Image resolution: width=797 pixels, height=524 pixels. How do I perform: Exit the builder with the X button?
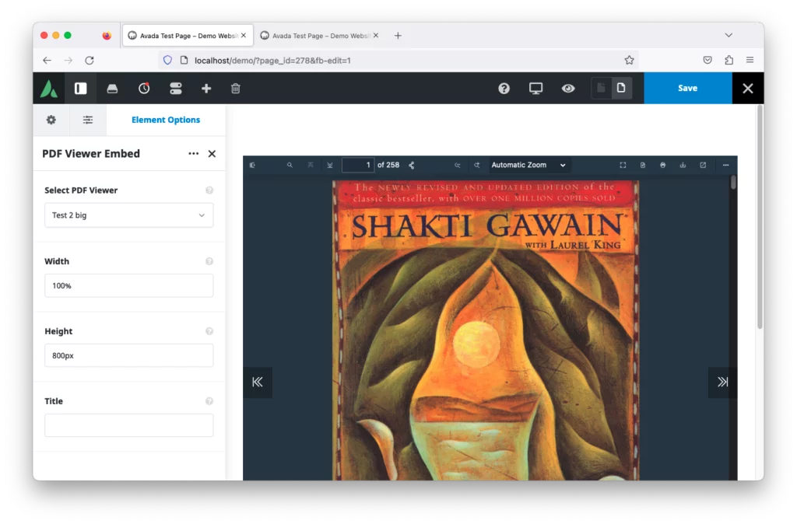pyautogui.click(x=747, y=88)
